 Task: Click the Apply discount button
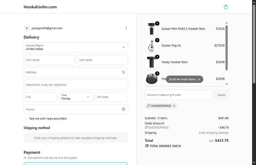point(222,95)
